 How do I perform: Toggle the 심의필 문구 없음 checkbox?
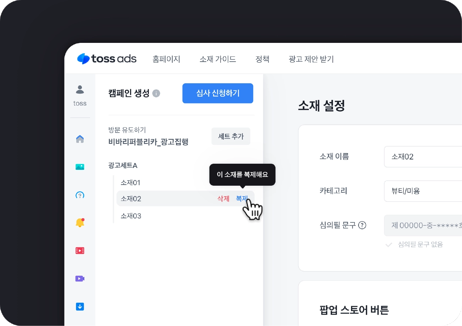point(389,244)
